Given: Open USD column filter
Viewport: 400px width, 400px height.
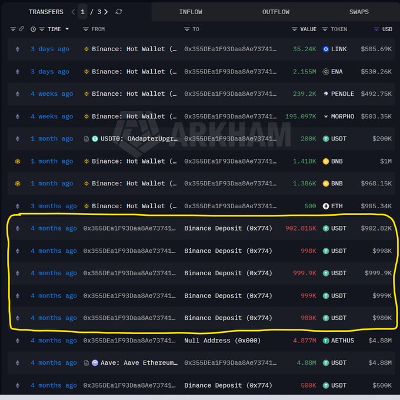Looking at the screenshot, I should [x=376, y=29].
